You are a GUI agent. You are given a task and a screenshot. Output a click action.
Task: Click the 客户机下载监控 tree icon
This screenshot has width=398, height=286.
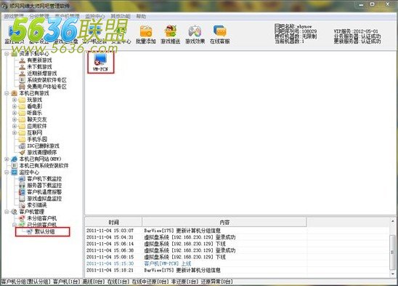point(23,179)
